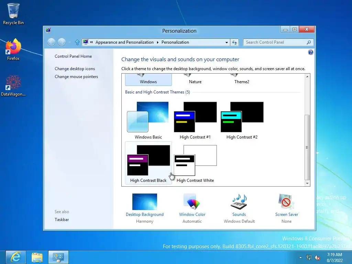Open File Explorer from the taskbar

click(x=37, y=257)
